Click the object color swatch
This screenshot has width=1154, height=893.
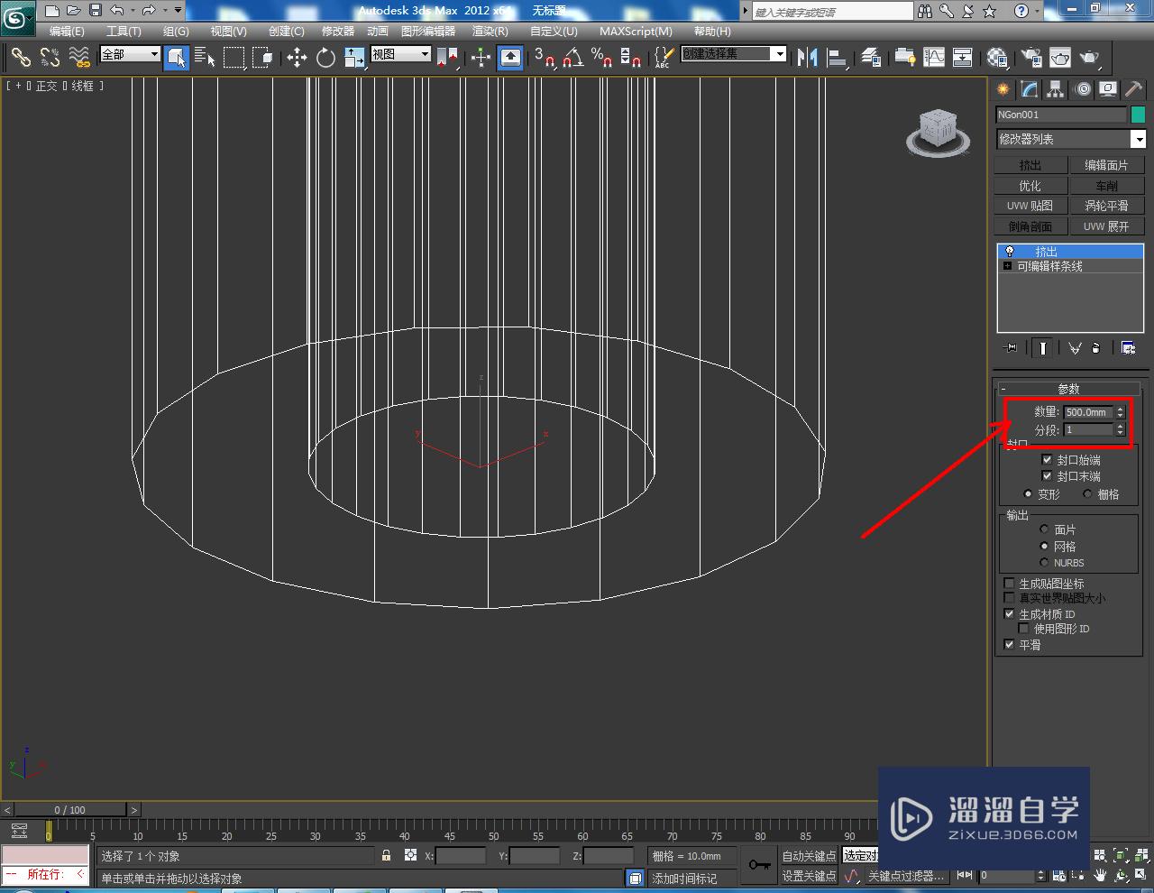coord(1138,115)
